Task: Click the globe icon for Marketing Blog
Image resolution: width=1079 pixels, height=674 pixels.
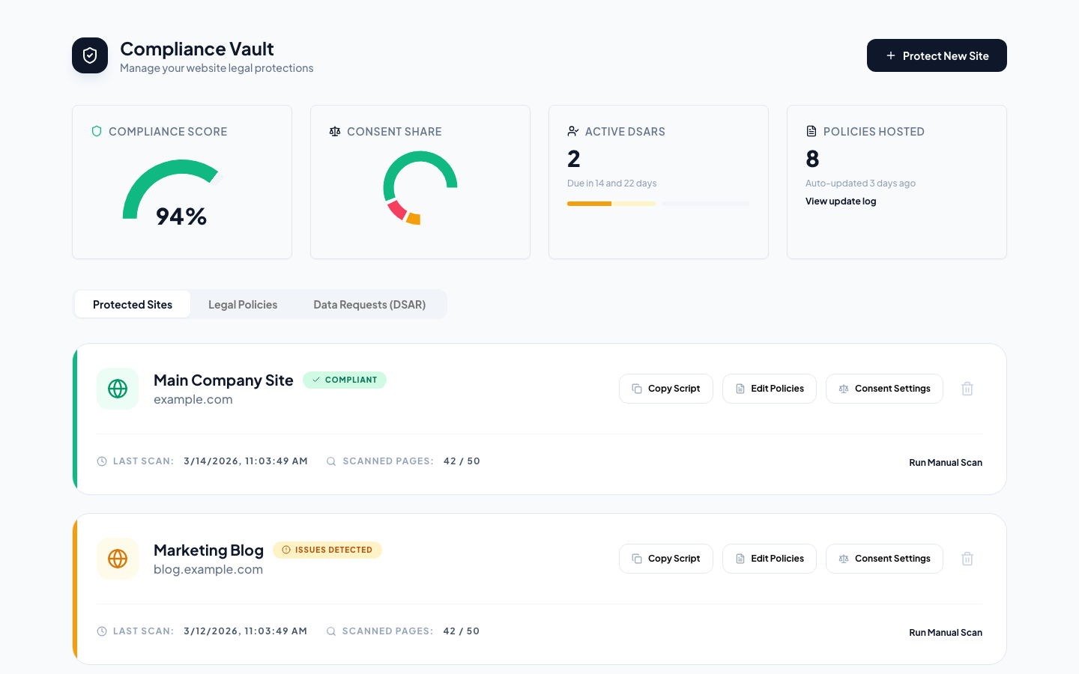Action: tap(118, 559)
